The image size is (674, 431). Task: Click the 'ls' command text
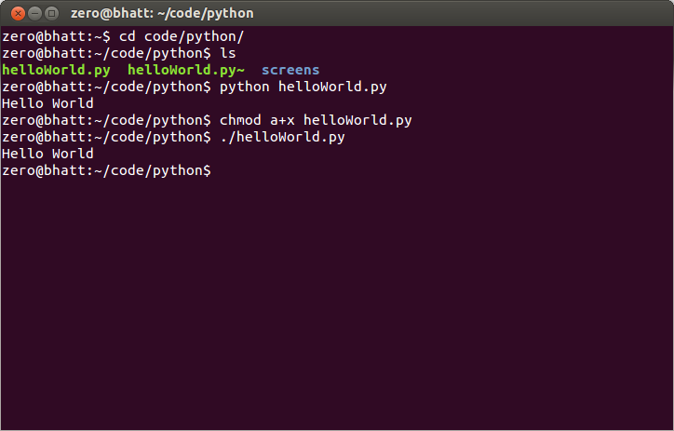click(x=228, y=53)
